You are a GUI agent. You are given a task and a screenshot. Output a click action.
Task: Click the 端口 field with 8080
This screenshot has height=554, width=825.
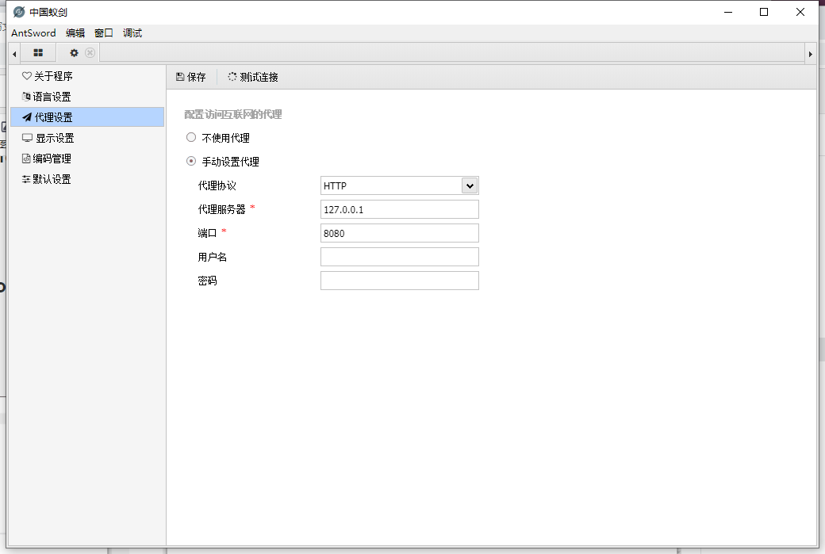pyautogui.click(x=399, y=233)
